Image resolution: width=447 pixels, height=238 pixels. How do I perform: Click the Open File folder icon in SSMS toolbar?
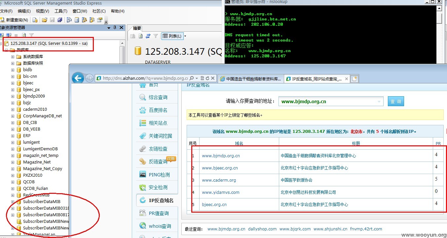coord(45,20)
